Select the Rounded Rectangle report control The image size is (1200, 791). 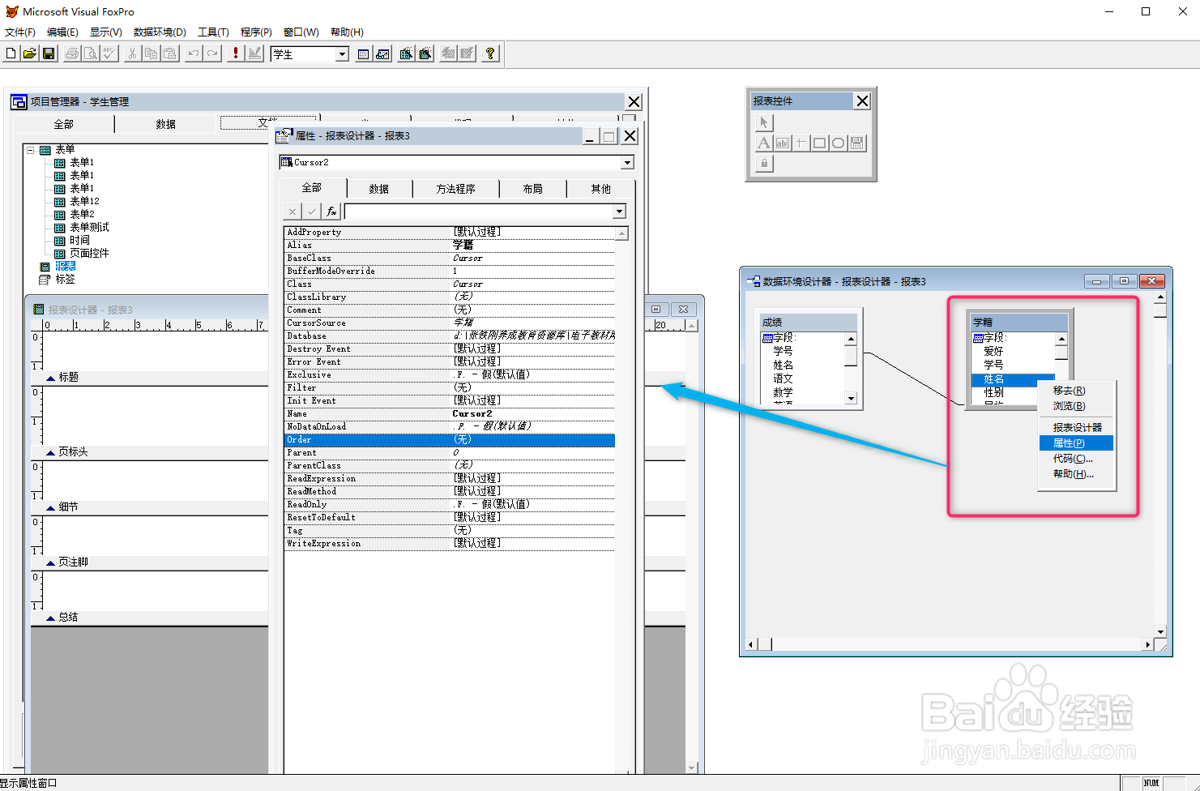click(x=839, y=143)
